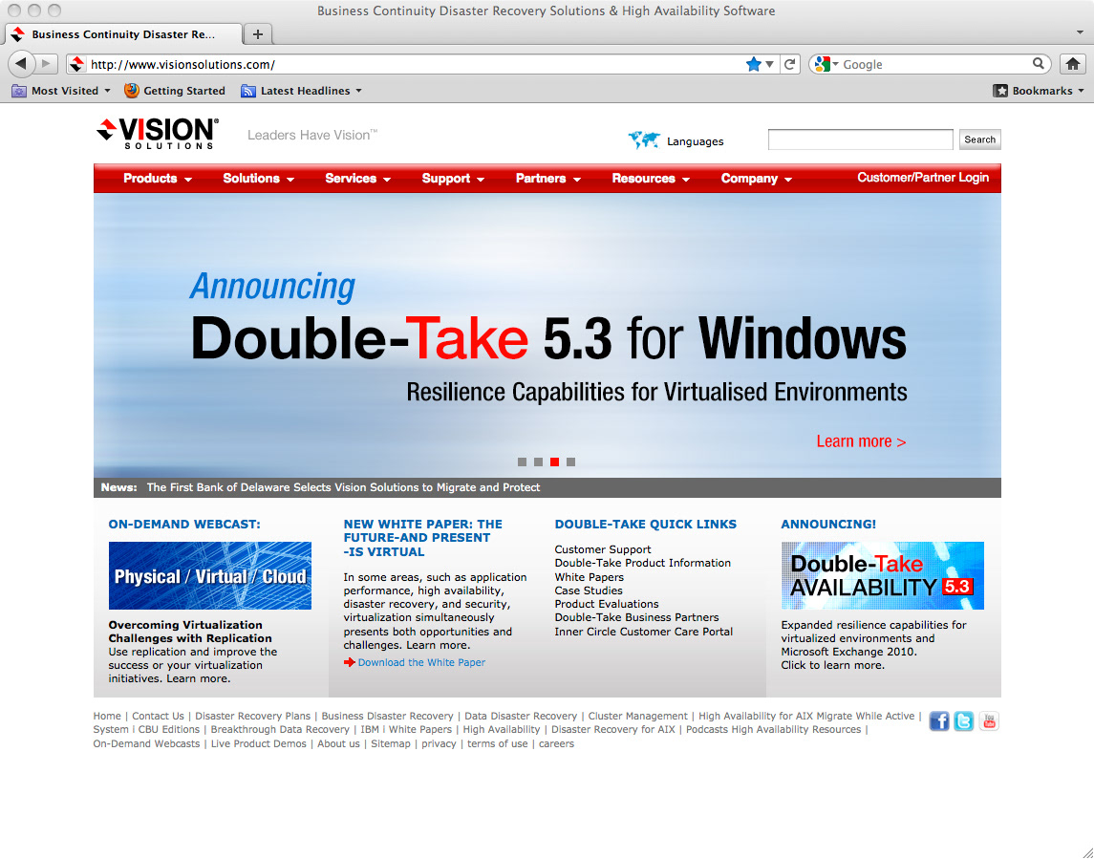Open a new tab with the plus button
The height and width of the screenshot is (859, 1094).
click(257, 34)
